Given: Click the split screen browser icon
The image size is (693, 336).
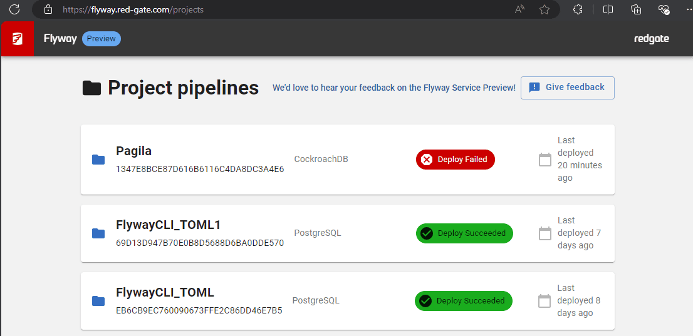Looking at the screenshot, I should click(607, 9).
